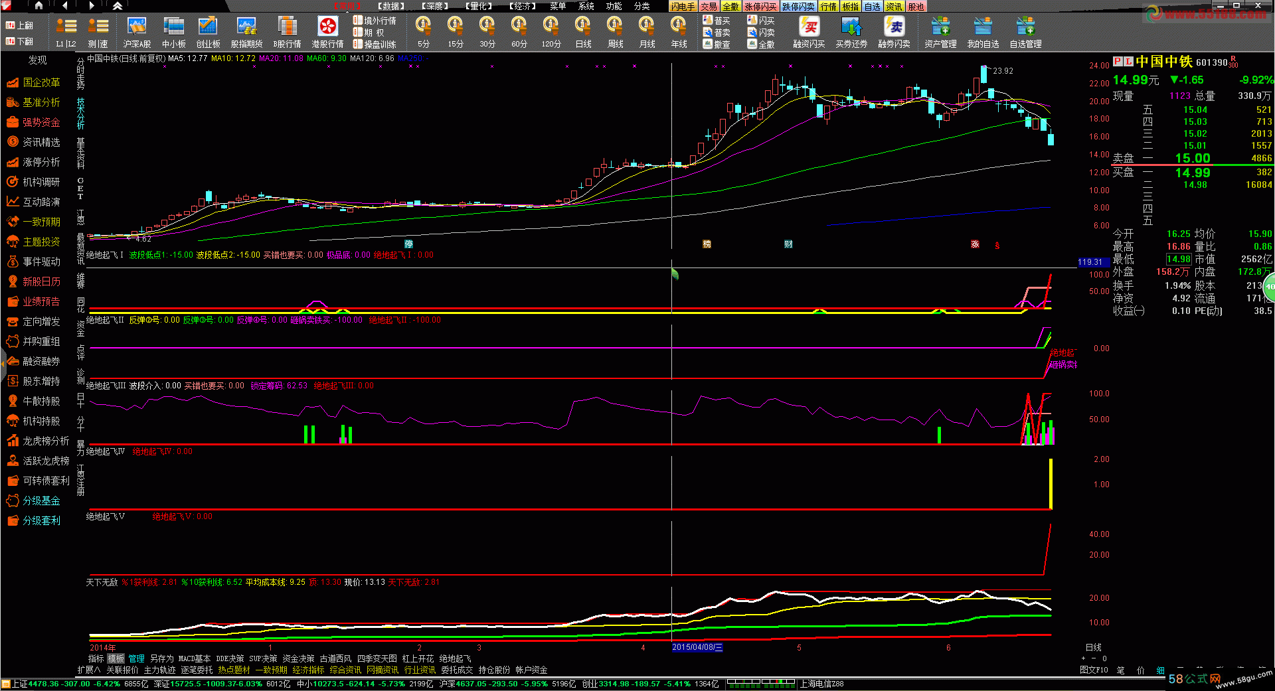The image size is (1275, 691).
Task: Open 中小板 board icon
Action: [x=174, y=32]
